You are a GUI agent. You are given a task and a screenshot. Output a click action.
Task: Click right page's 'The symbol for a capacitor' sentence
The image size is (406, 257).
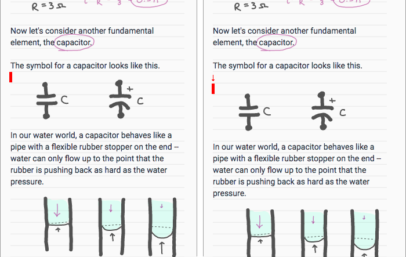288,66
